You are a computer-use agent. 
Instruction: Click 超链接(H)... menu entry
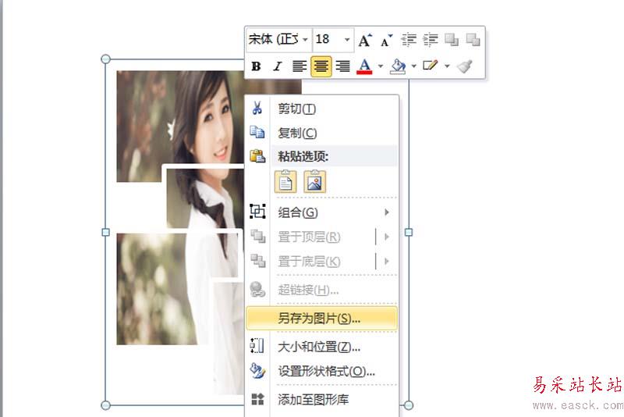pyautogui.click(x=322, y=290)
